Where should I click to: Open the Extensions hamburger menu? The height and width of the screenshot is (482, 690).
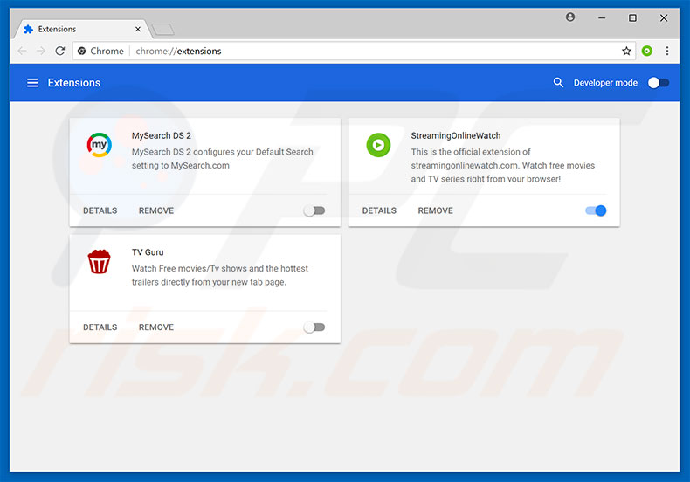[32, 83]
